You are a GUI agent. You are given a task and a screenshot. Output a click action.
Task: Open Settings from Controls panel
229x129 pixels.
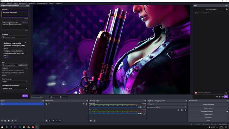(x=208, y=118)
